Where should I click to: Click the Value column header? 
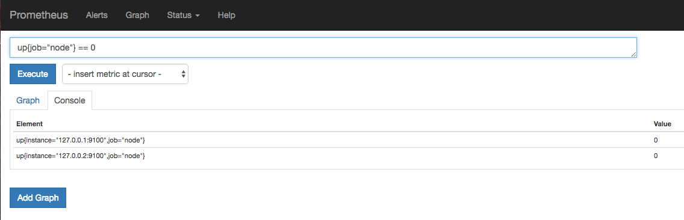click(x=662, y=124)
